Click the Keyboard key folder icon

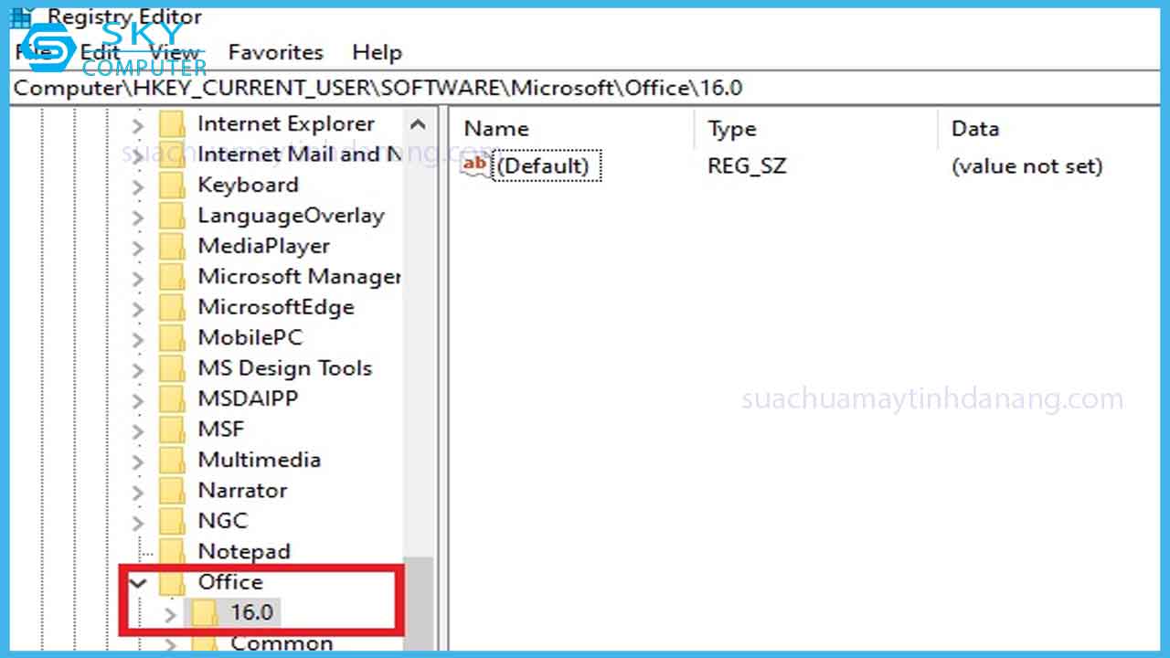[x=172, y=186]
